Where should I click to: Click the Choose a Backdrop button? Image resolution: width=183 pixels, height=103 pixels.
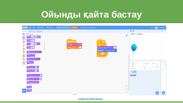163,93
